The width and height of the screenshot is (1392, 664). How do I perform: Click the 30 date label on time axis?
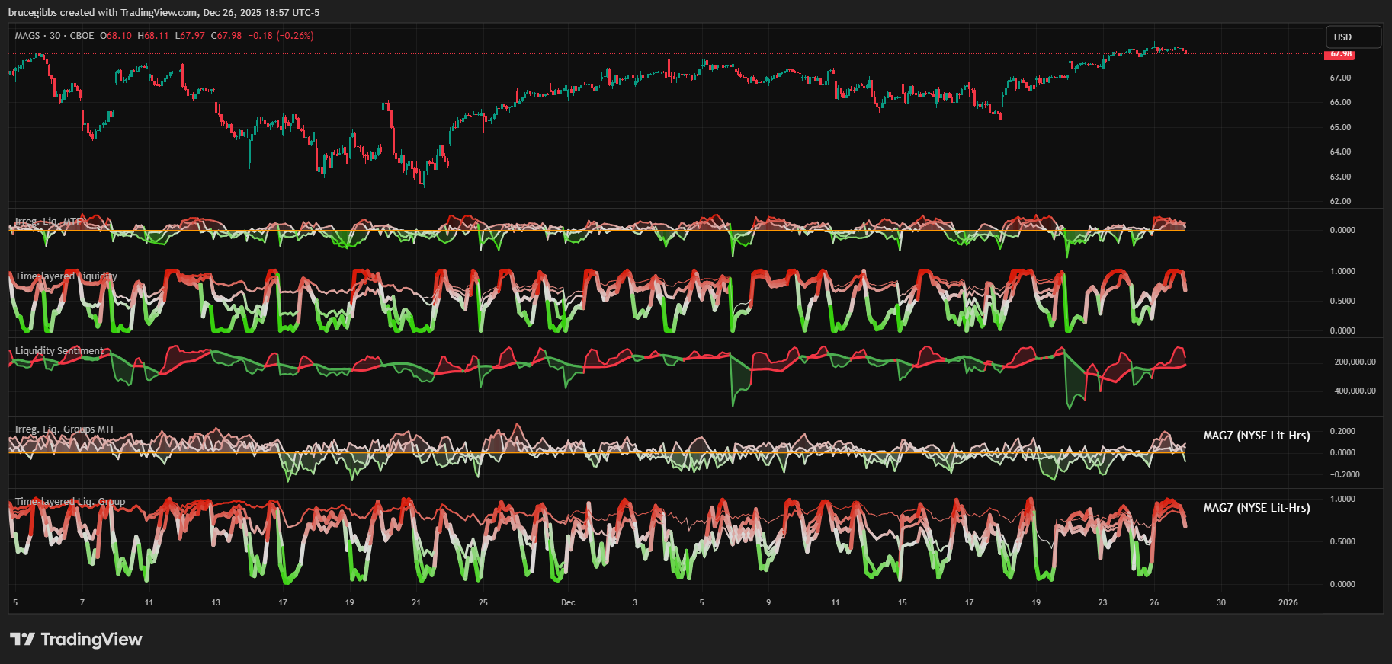pos(1220,602)
